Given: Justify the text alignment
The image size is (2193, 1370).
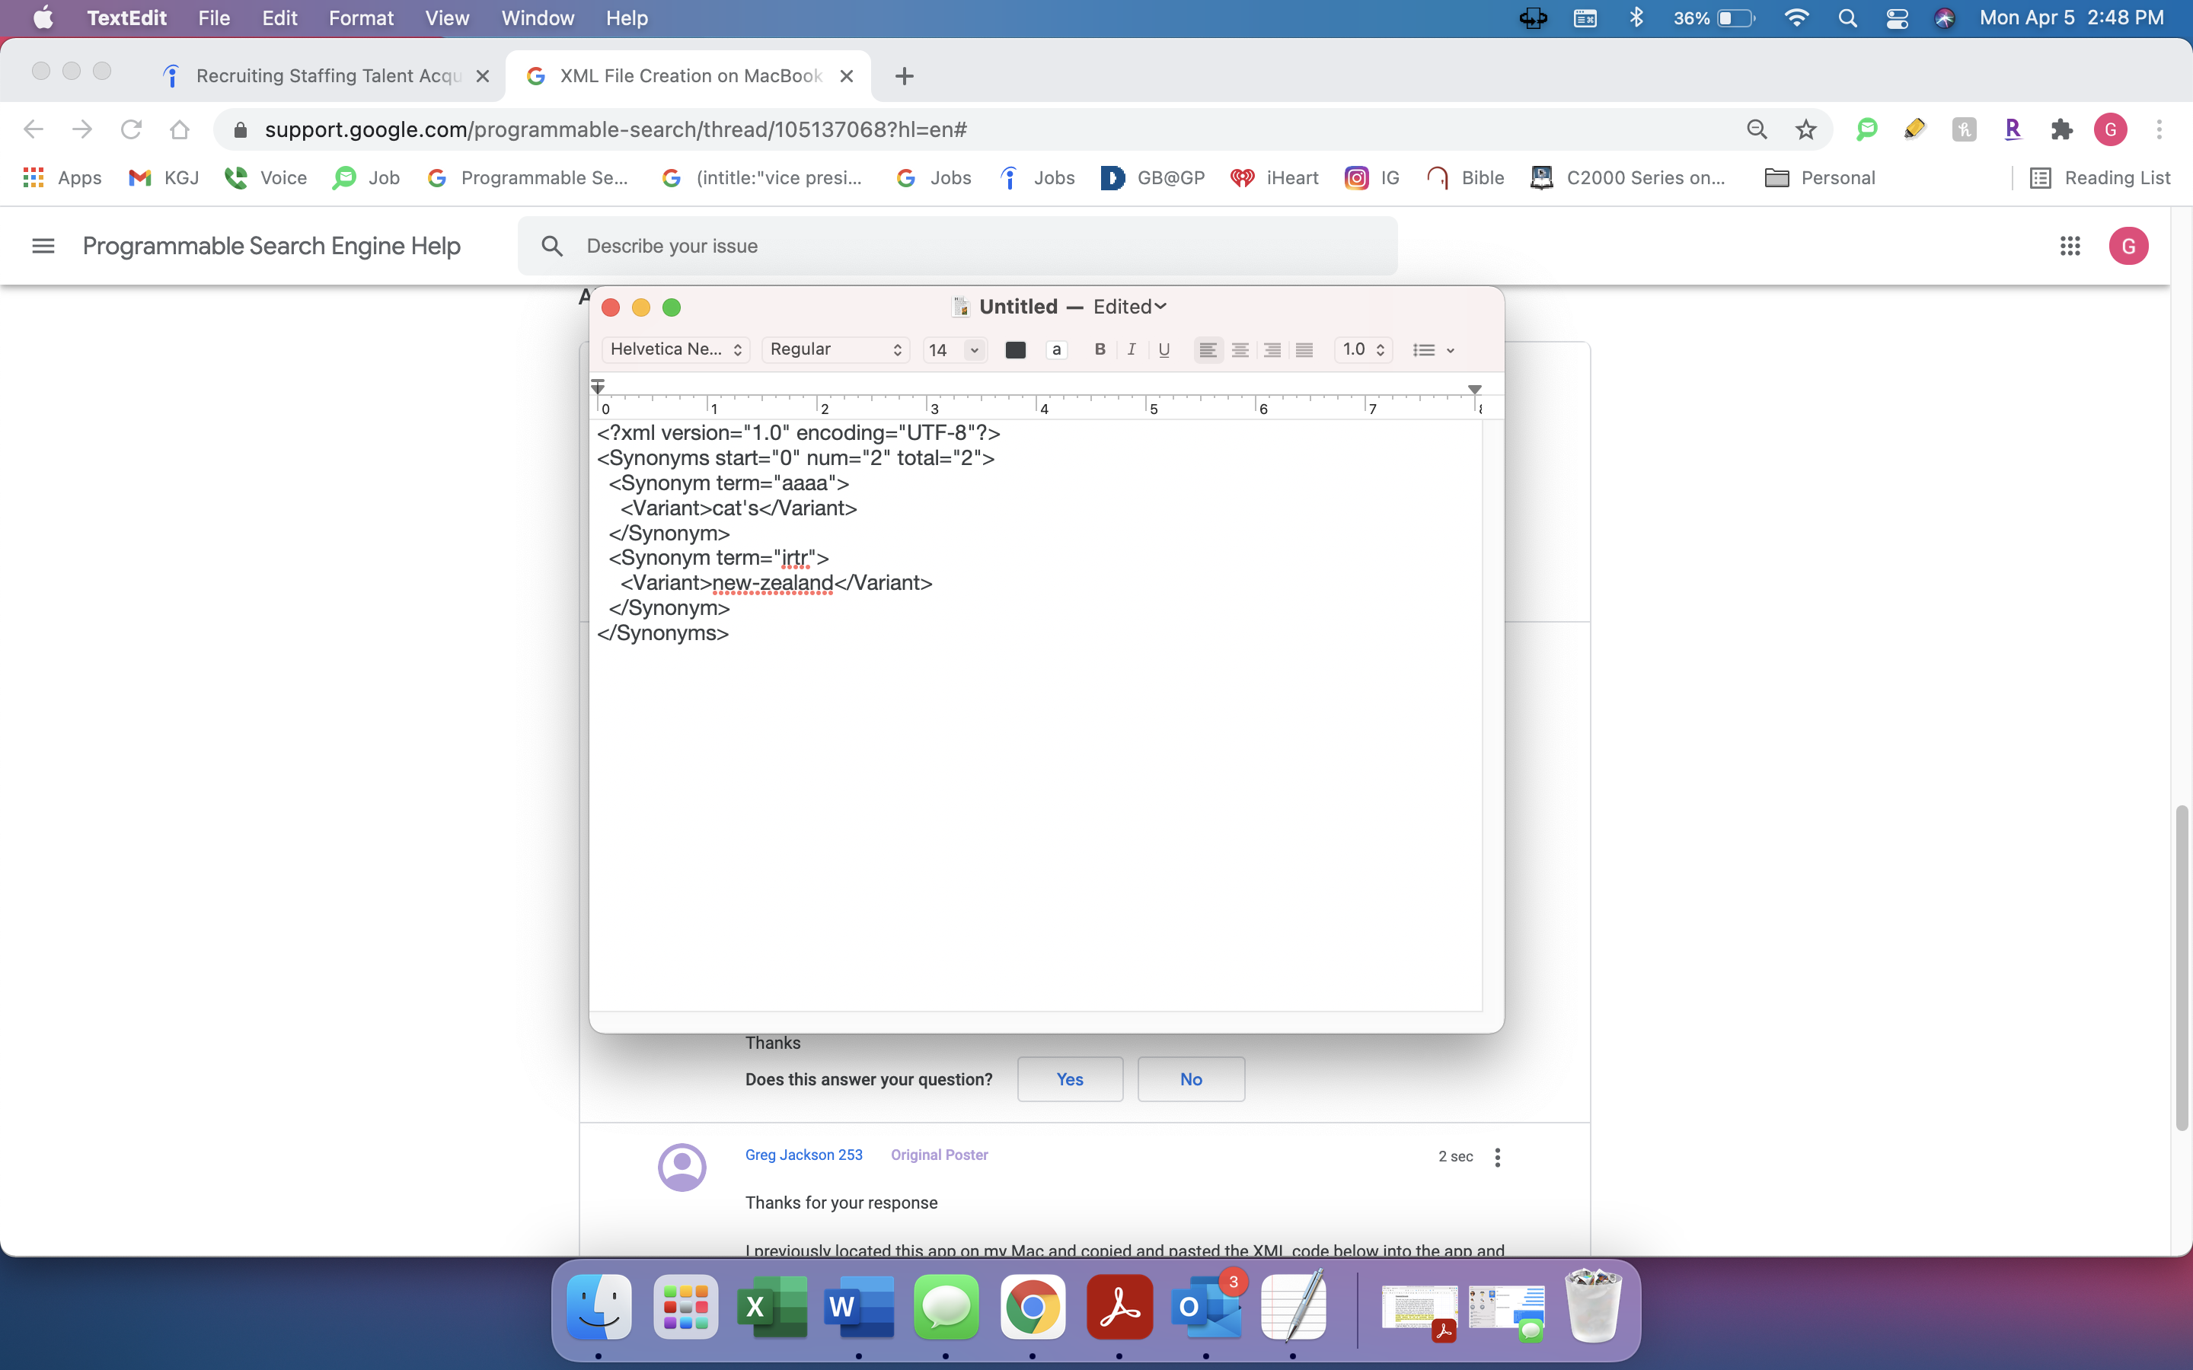Looking at the screenshot, I should [x=1304, y=350].
